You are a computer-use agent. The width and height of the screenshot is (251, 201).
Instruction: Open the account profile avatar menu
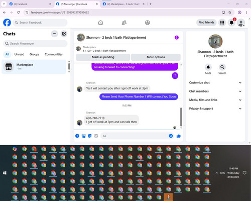pyautogui.click(x=241, y=23)
